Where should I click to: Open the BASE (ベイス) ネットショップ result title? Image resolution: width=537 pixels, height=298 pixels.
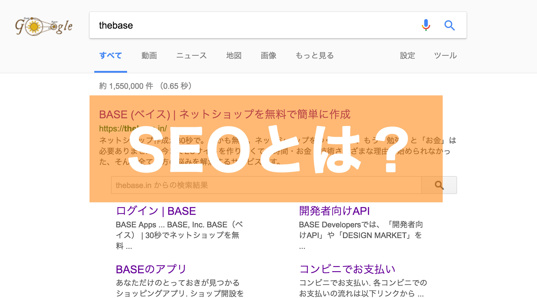225,114
